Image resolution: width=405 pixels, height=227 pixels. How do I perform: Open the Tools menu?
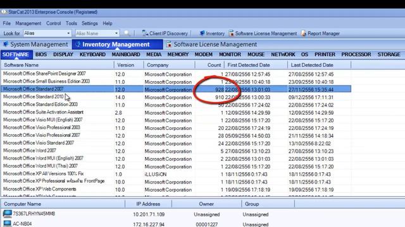(72, 23)
